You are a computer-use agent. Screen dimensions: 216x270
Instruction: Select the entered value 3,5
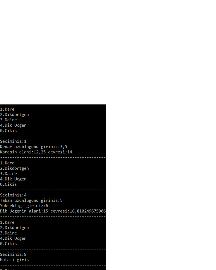(64, 147)
